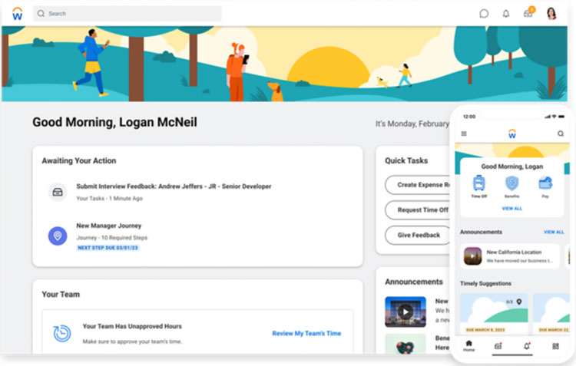Tap the Time Off suitcase icon

tap(479, 184)
